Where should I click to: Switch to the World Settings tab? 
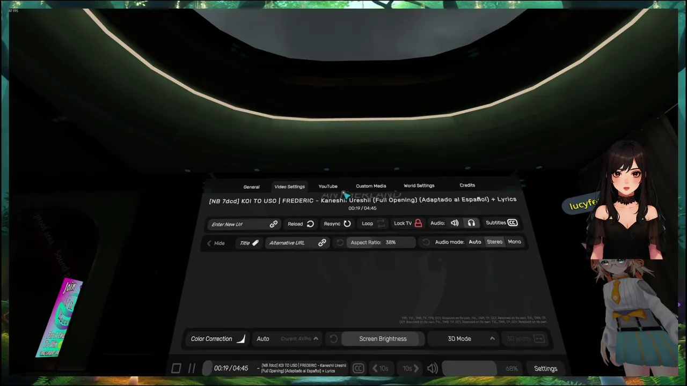(x=419, y=185)
